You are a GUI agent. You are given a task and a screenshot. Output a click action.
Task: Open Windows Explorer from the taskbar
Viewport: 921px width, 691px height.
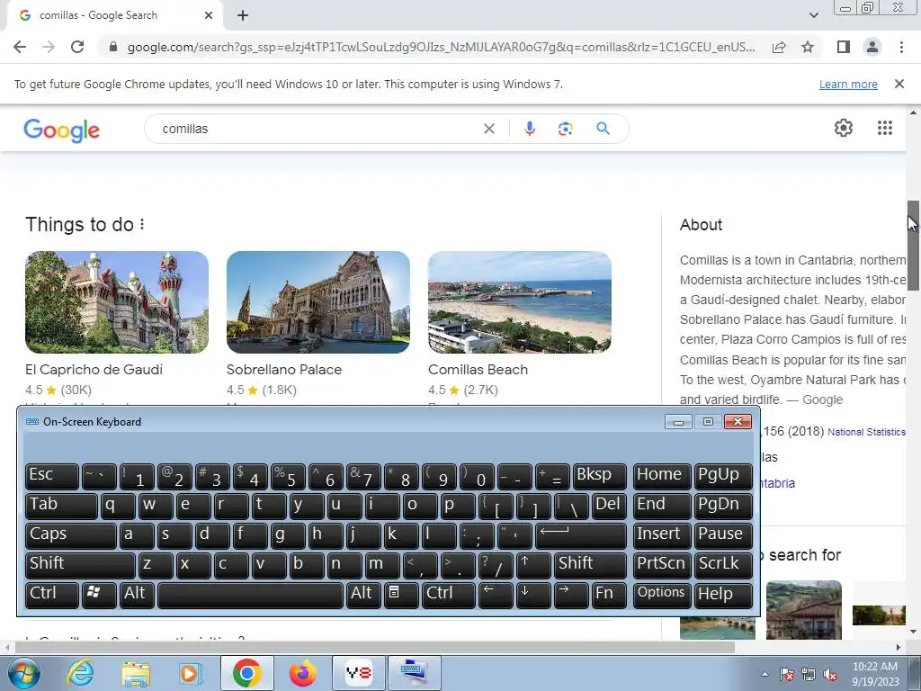click(x=136, y=673)
